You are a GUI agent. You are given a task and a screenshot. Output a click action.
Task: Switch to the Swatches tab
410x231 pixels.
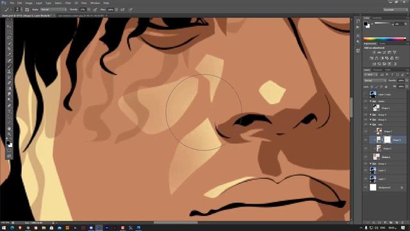coord(377,18)
